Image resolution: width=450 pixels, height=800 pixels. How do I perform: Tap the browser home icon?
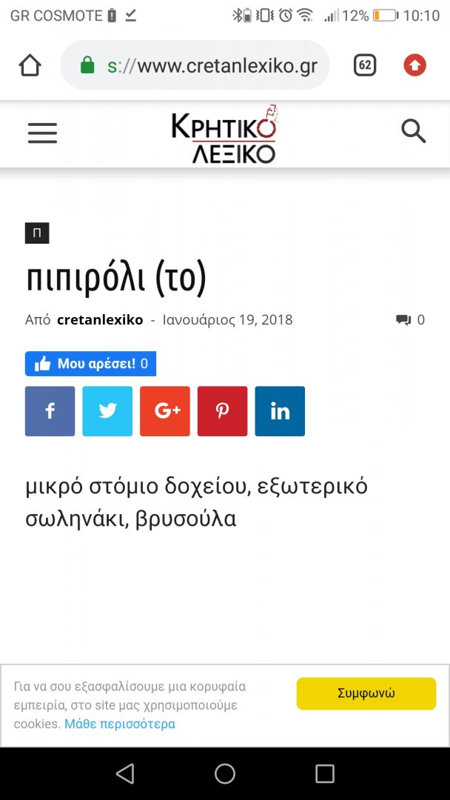pyautogui.click(x=30, y=65)
